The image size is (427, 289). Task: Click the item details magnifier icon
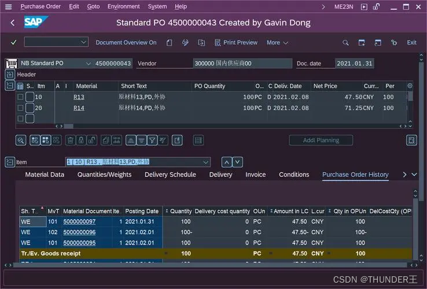click(21, 140)
